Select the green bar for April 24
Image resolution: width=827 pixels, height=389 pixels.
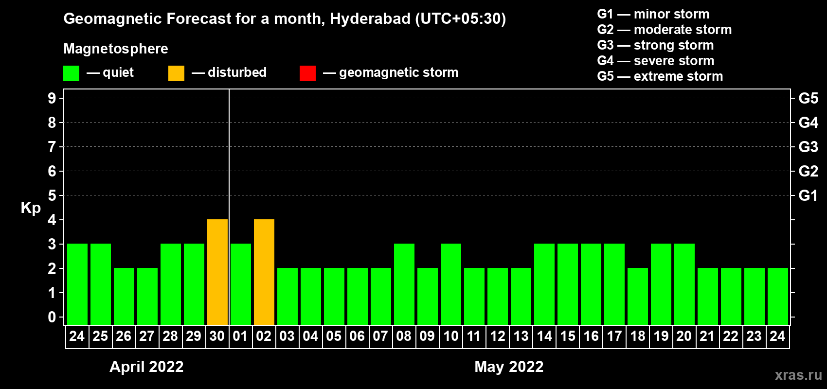click(x=77, y=284)
